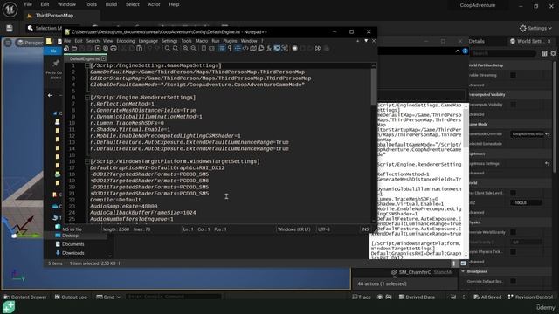Click the Details panel settings gear icon
Image resolution: width=559 pixels, height=314 pixels.
click(x=553, y=53)
